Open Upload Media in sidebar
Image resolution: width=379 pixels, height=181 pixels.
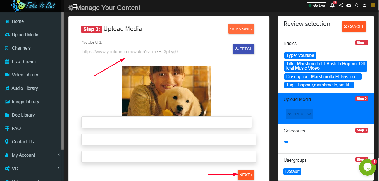pyautogui.click(x=26, y=35)
